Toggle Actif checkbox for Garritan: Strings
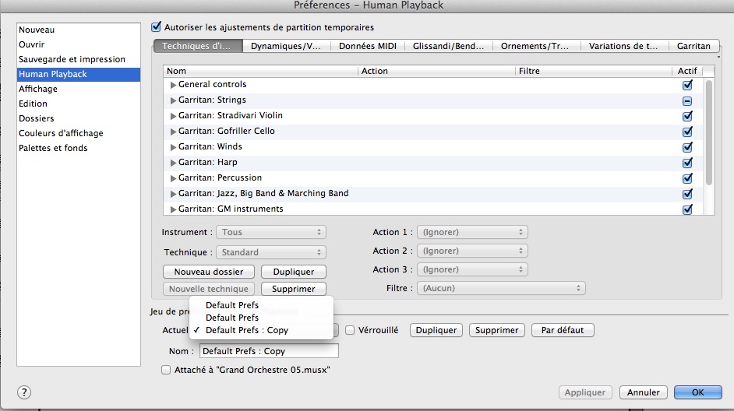This screenshot has width=734, height=411. (687, 101)
